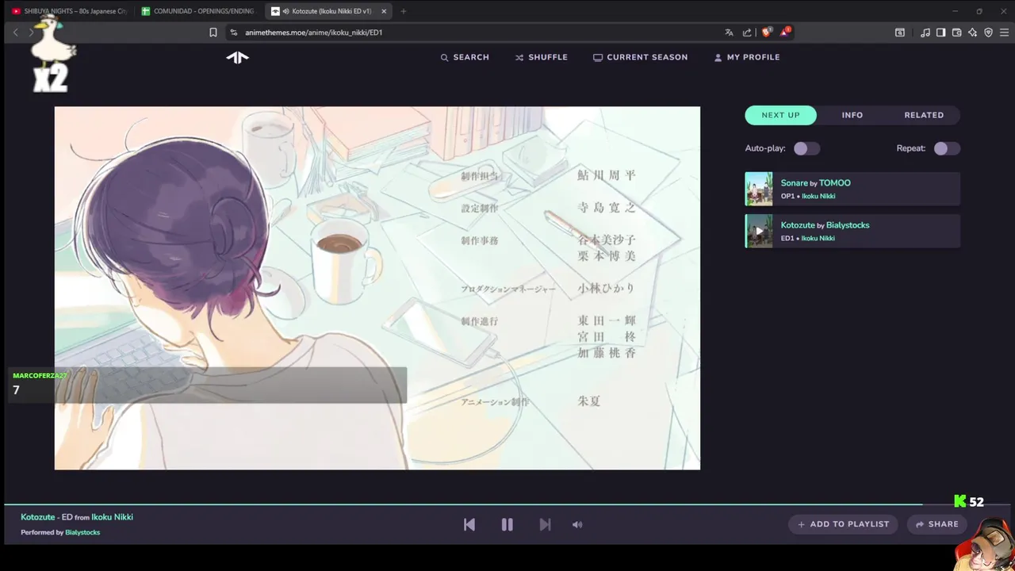Click the TOMOO artist link
The width and height of the screenshot is (1015, 571).
coord(834,183)
